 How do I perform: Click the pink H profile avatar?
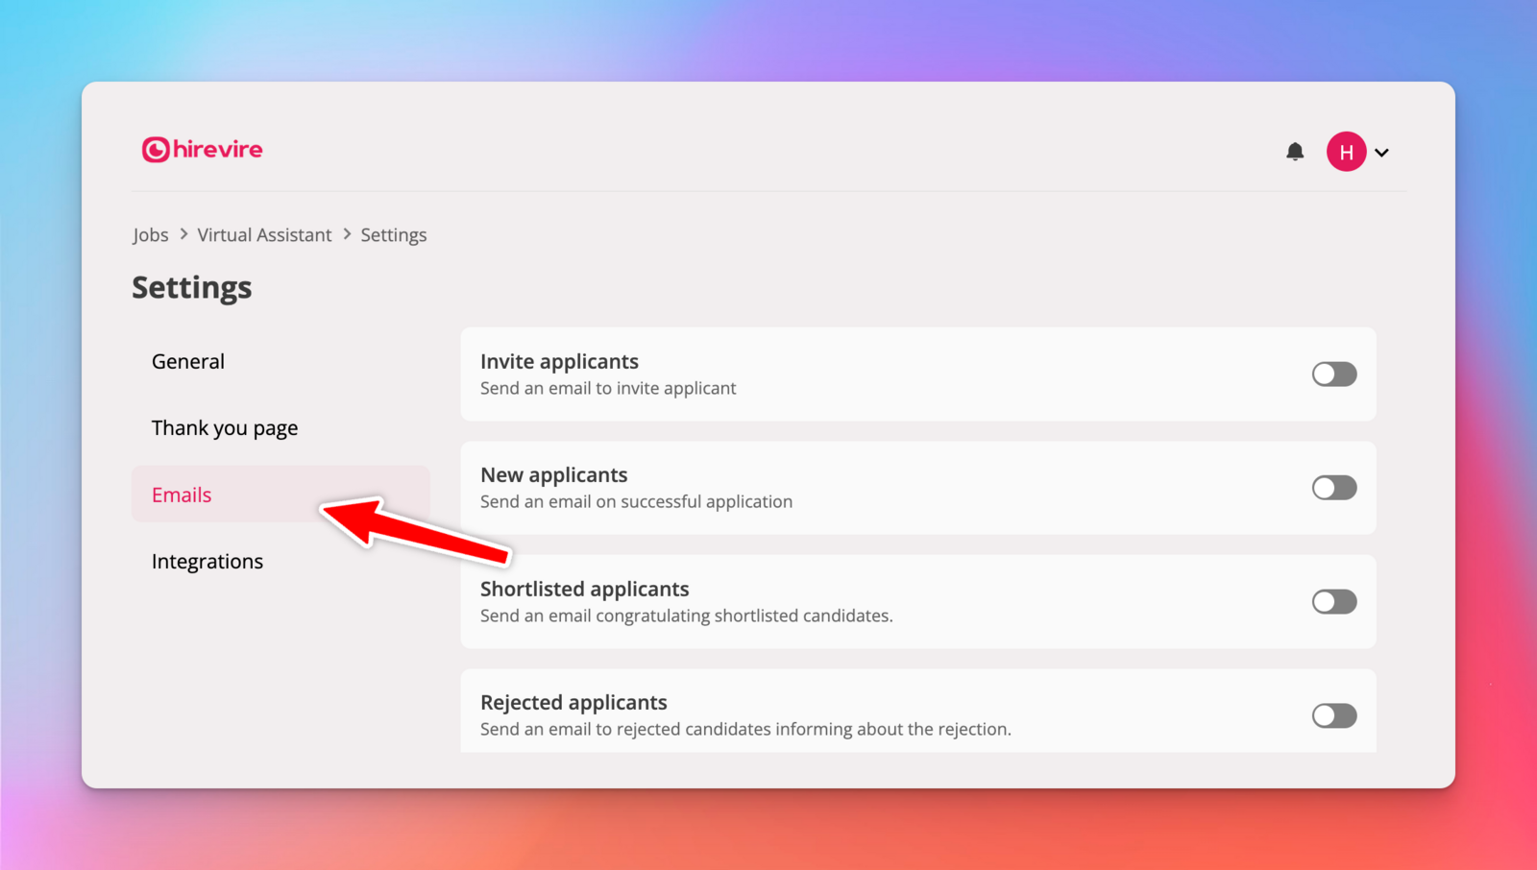1346,152
